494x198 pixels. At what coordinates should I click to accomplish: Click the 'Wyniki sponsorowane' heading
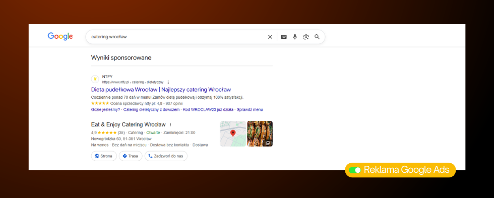tap(121, 58)
